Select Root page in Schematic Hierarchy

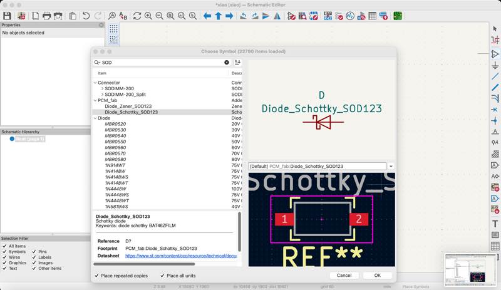[29, 139]
